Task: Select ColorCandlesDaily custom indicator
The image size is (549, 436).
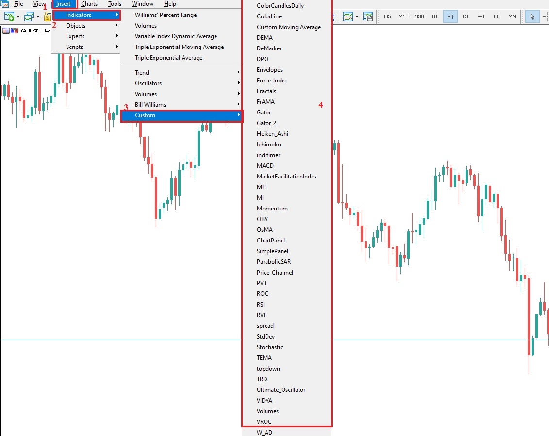Action: point(287,6)
